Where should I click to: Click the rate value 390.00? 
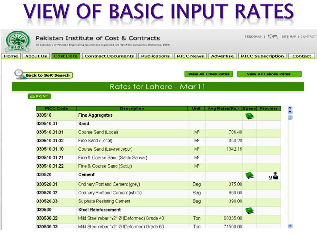point(235,201)
